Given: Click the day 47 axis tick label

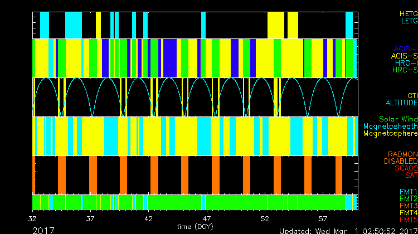Looking at the screenshot, I should [207, 219].
